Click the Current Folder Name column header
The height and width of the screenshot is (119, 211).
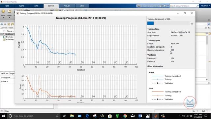10,31
